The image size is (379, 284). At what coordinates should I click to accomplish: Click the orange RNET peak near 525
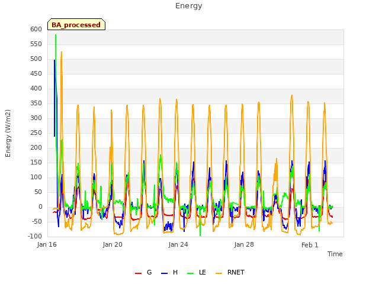coord(62,52)
